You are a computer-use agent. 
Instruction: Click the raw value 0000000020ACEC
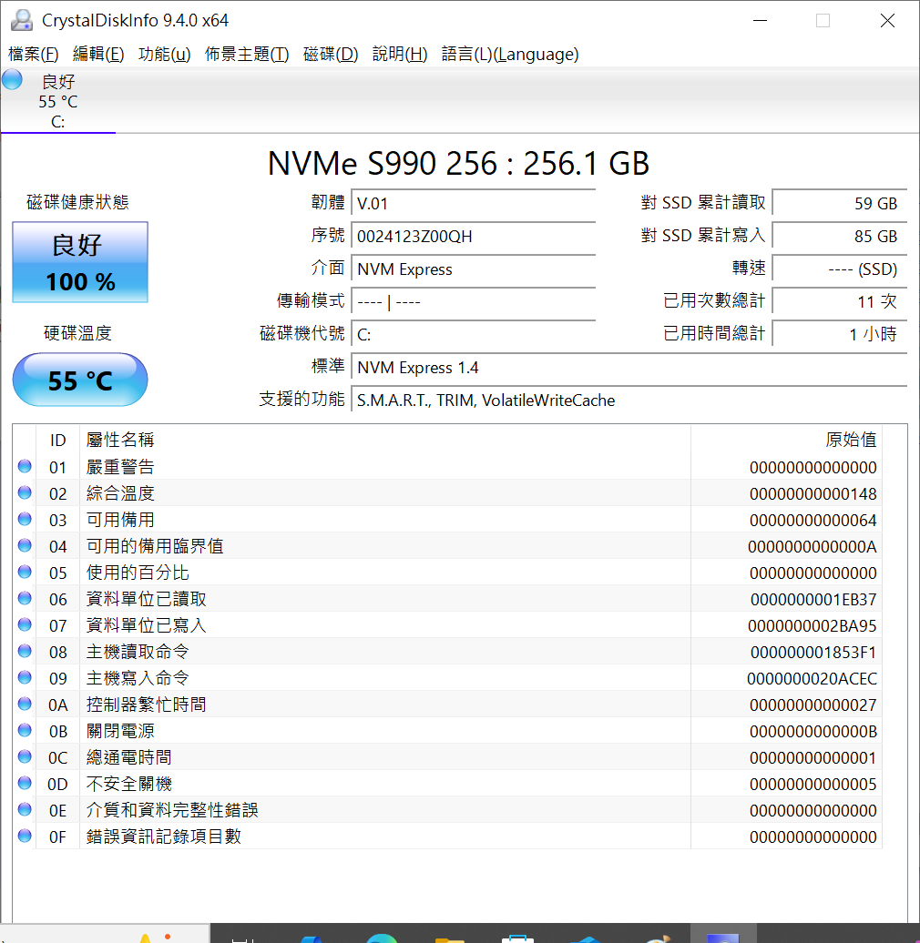(813, 679)
